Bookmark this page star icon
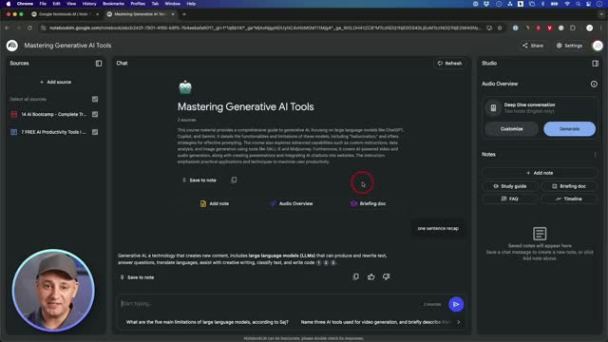The image size is (608, 342). pyautogui.click(x=500, y=28)
